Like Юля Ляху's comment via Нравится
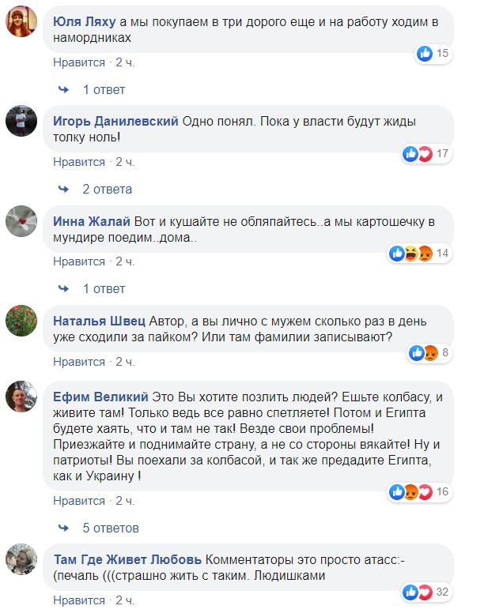 pos(79,62)
